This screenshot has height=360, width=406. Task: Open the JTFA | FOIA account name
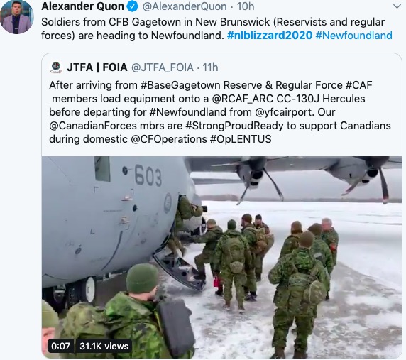click(97, 67)
